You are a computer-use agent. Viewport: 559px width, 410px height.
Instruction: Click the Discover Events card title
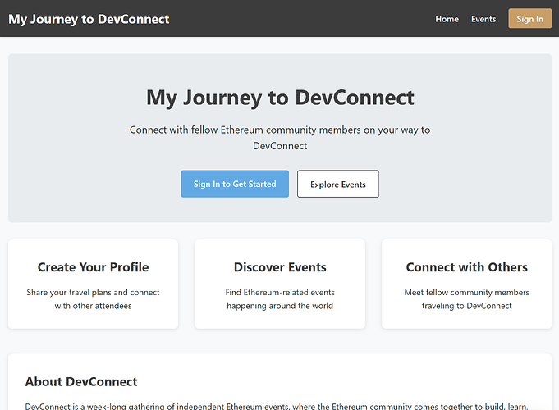point(280,267)
